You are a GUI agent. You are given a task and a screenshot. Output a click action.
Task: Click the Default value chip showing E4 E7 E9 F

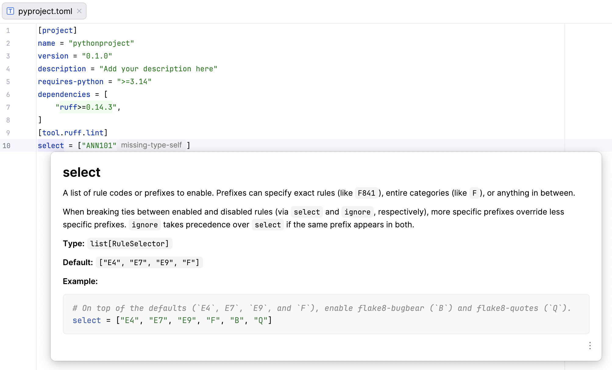click(149, 262)
